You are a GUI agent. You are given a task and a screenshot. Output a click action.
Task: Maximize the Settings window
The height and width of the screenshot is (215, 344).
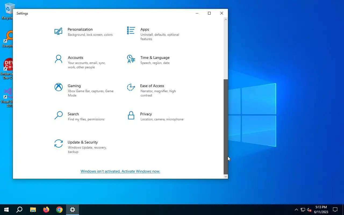pos(209,13)
